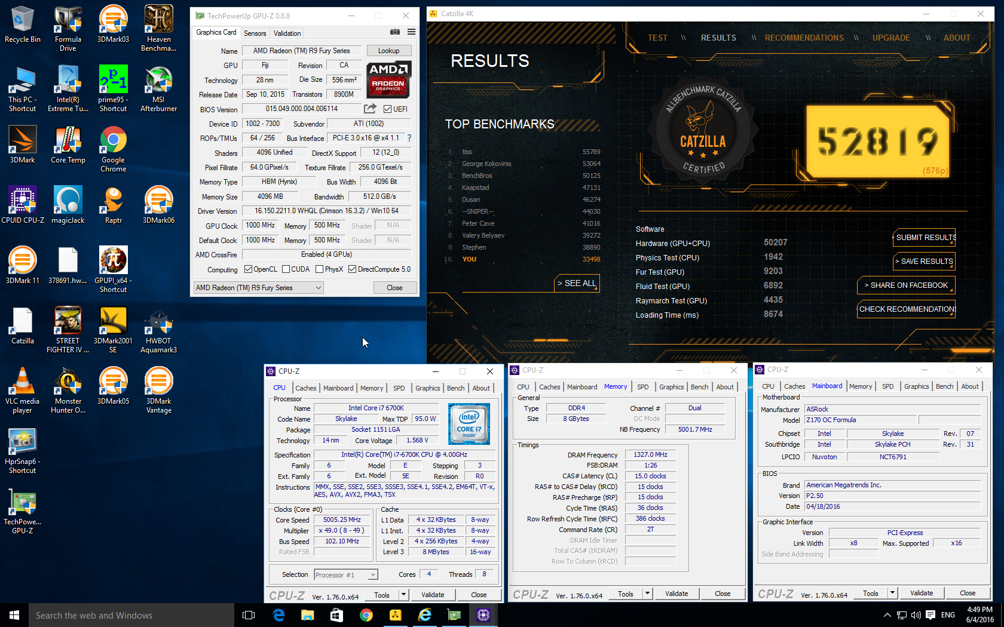The image size is (1004, 627).
Task: Toggle the CUDA checkbox
Action: click(x=286, y=269)
